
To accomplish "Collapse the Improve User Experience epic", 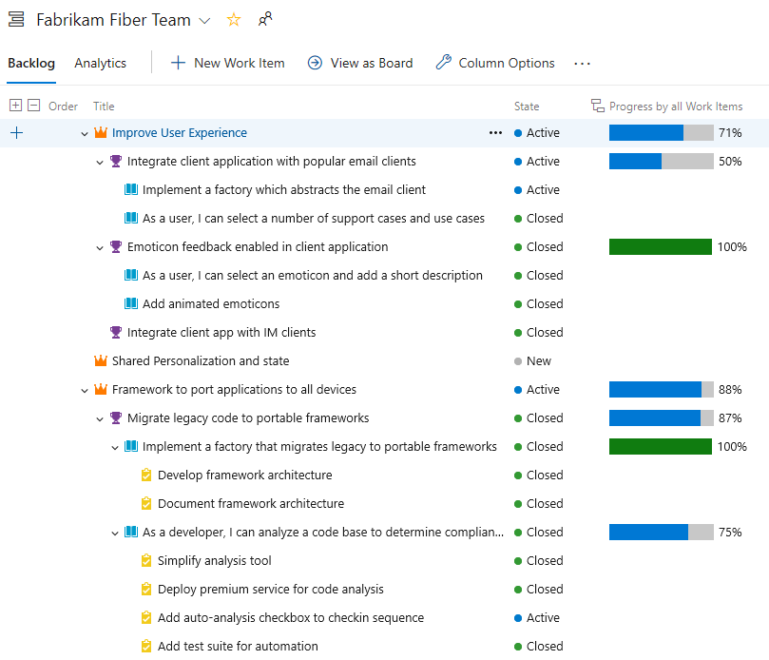I will (x=84, y=133).
